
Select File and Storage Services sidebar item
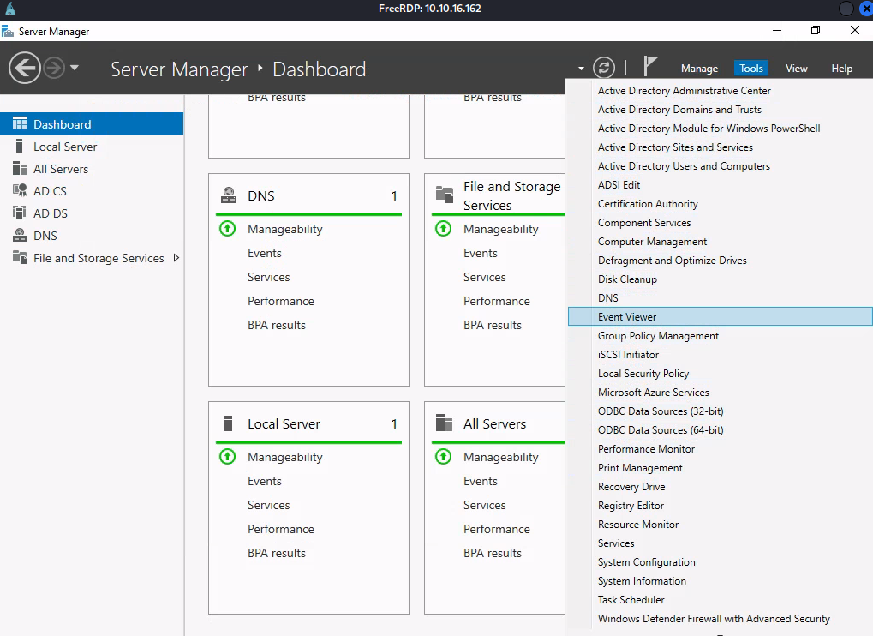pos(92,258)
